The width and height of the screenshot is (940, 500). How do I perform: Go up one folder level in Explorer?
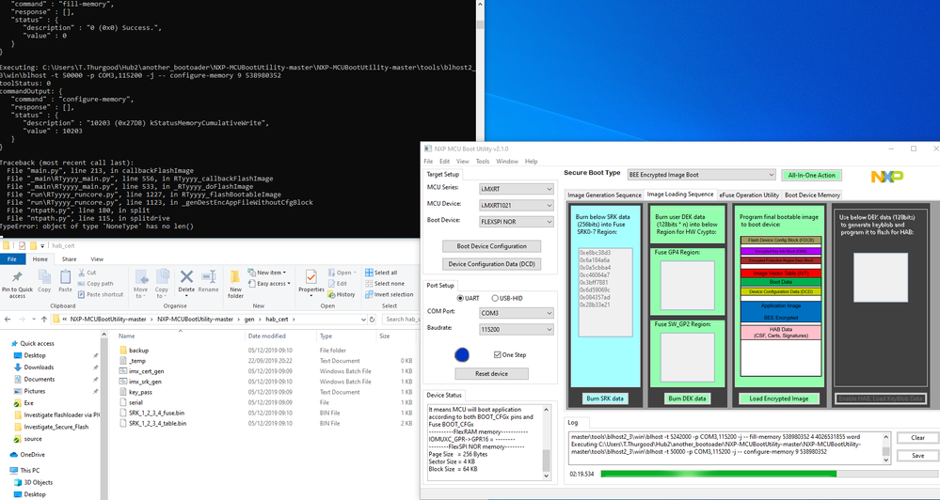tap(44, 320)
